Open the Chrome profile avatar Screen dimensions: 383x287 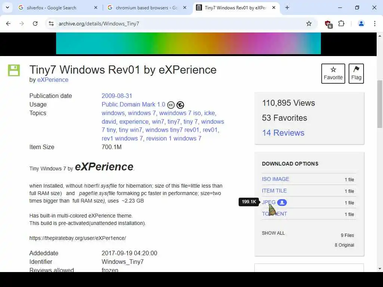[361, 24]
